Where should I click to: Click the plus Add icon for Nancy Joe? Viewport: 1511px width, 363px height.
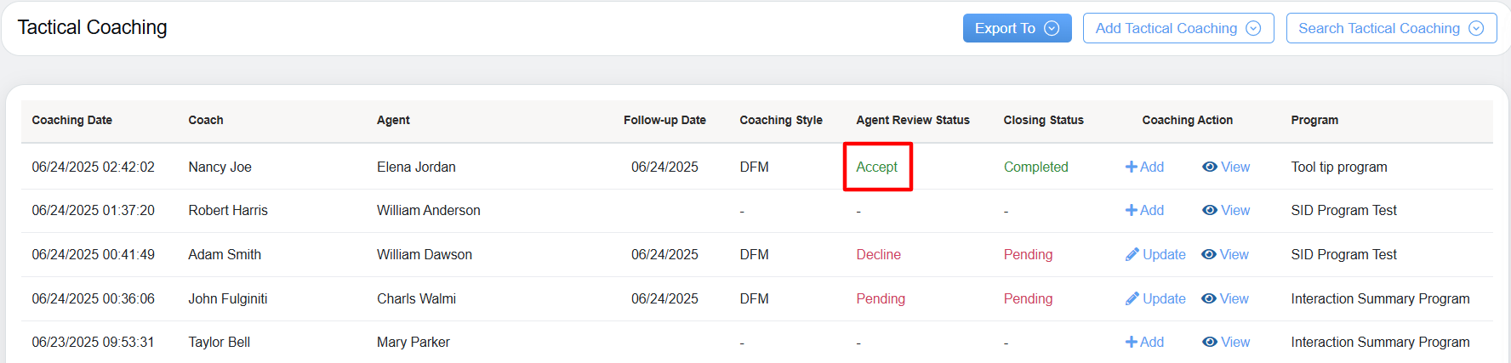click(1132, 167)
